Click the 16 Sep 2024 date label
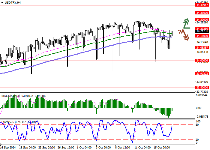 [x=8, y=148]
